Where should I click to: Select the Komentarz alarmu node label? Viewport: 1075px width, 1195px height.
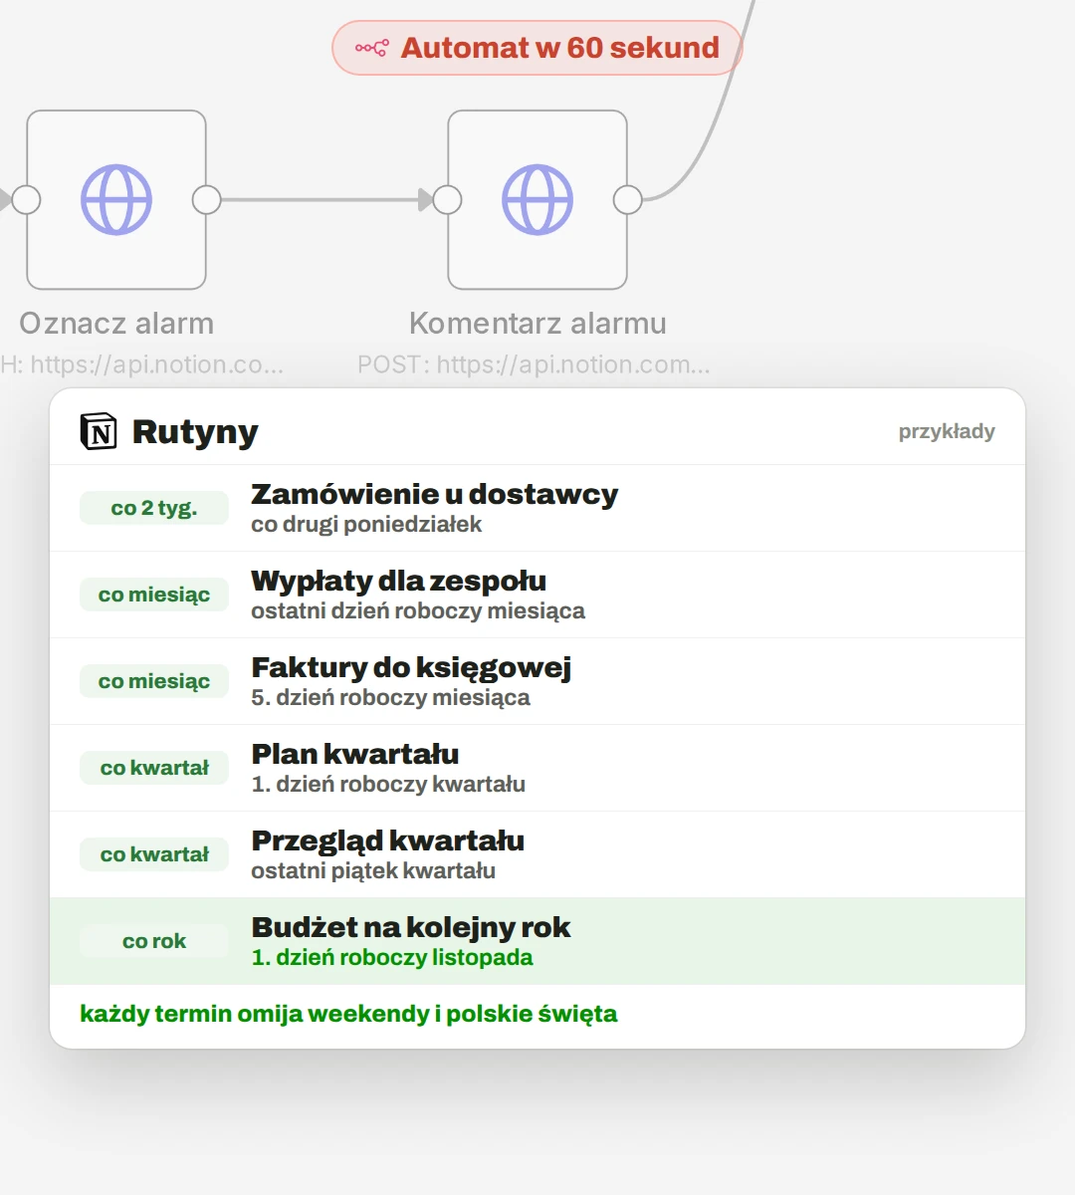(x=537, y=324)
